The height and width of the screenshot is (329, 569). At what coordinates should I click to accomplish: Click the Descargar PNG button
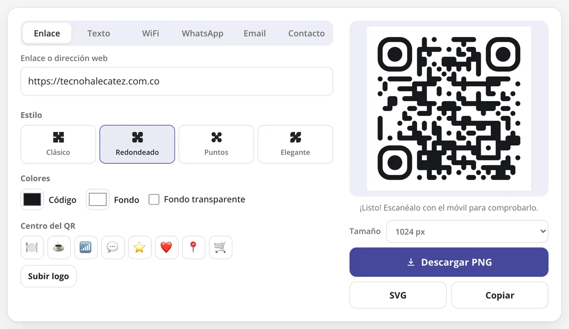pyautogui.click(x=449, y=262)
